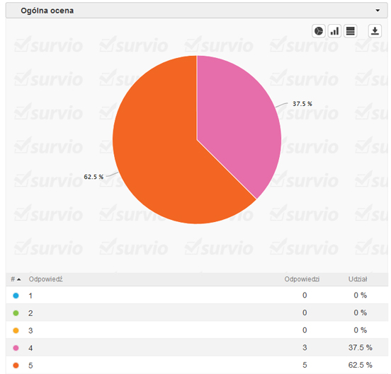The image size is (391, 374).
Task: Open the Ogólna ocena header bar
Action: coord(197,11)
